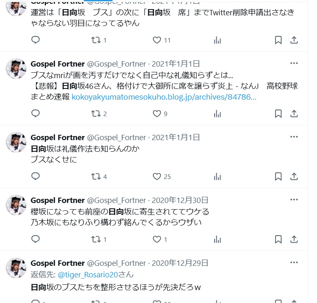Retweet the December 30 tweet
The width and height of the screenshot is (317, 303).
click(x=96, y=239)
